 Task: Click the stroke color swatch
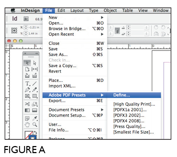click(x=33, y=137)
